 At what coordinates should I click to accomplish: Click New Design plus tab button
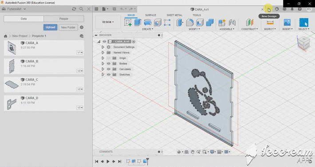pos(269,9)
